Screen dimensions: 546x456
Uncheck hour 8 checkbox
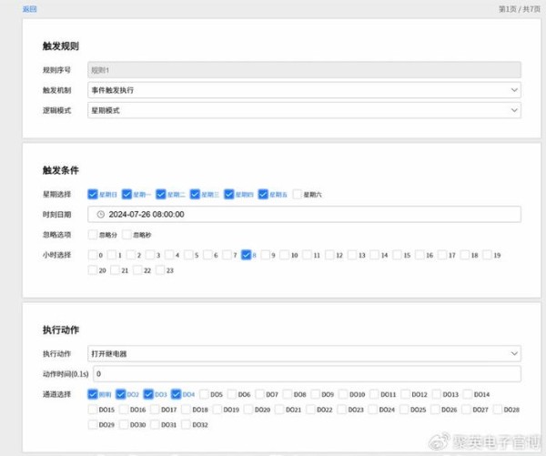[x=247, y=255]
